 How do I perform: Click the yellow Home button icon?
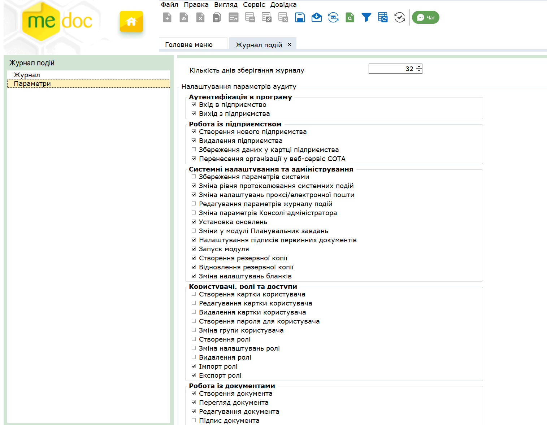coord(131,22)
